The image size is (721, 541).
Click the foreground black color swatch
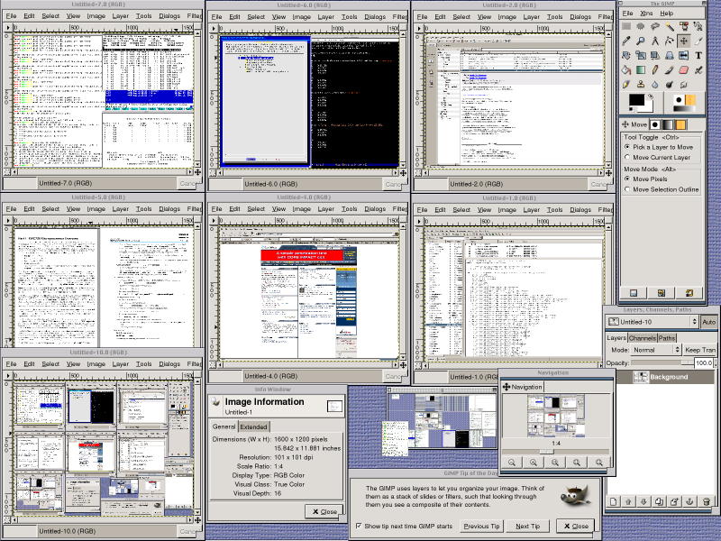pyautogui.click(x=636, y=100)
